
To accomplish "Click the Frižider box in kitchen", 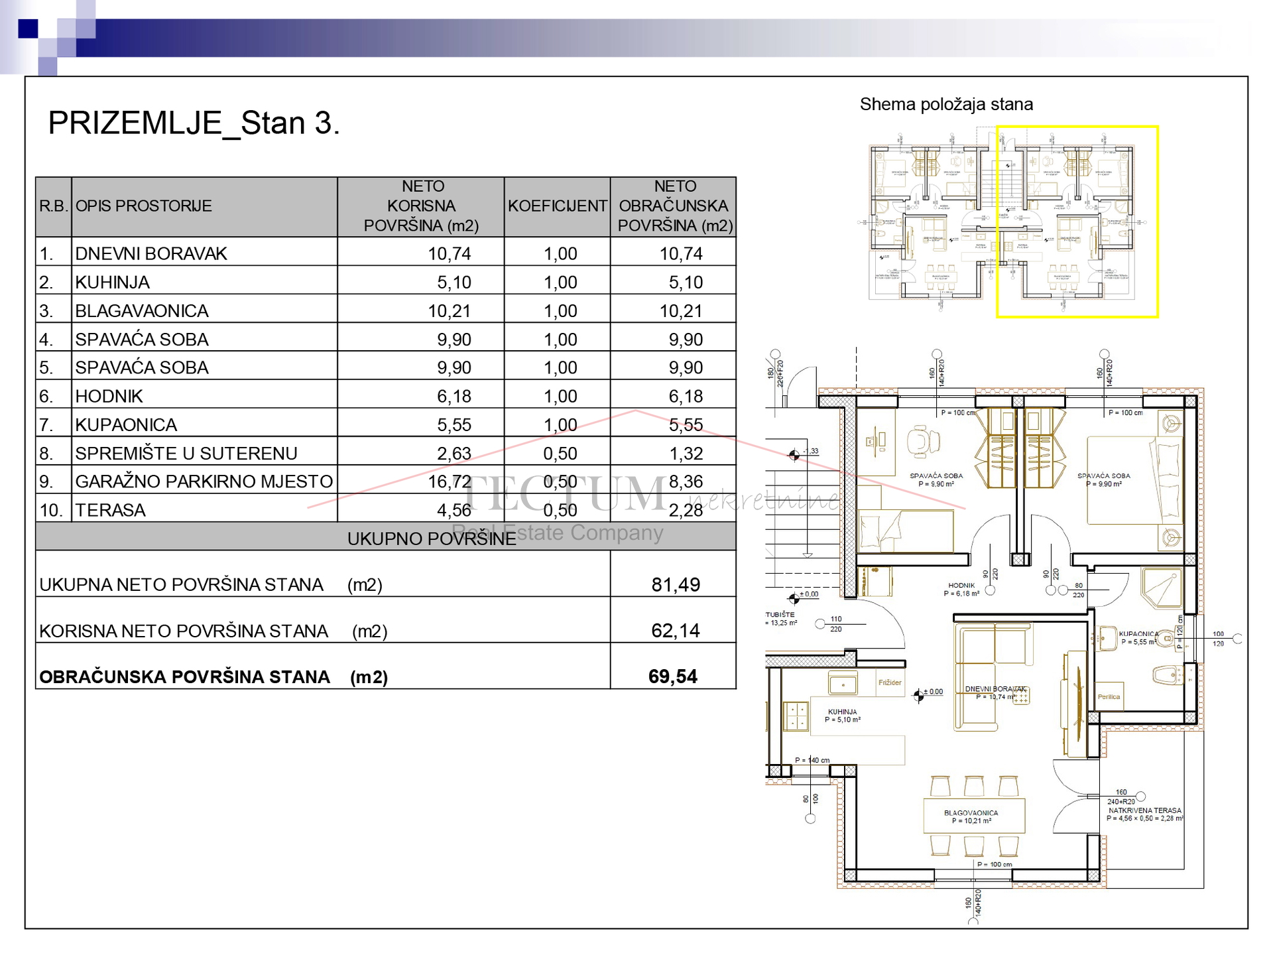I will coord(890,683).
